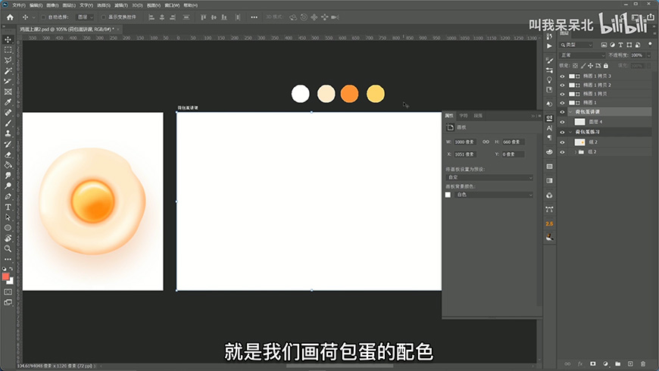This screenshot has width=659, height=371.
Task: Click the 图层 4 layer thumbnail
Action: click(579, 122)
